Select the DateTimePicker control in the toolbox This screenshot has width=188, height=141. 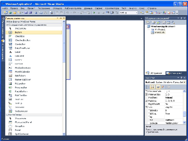point(34,48)
